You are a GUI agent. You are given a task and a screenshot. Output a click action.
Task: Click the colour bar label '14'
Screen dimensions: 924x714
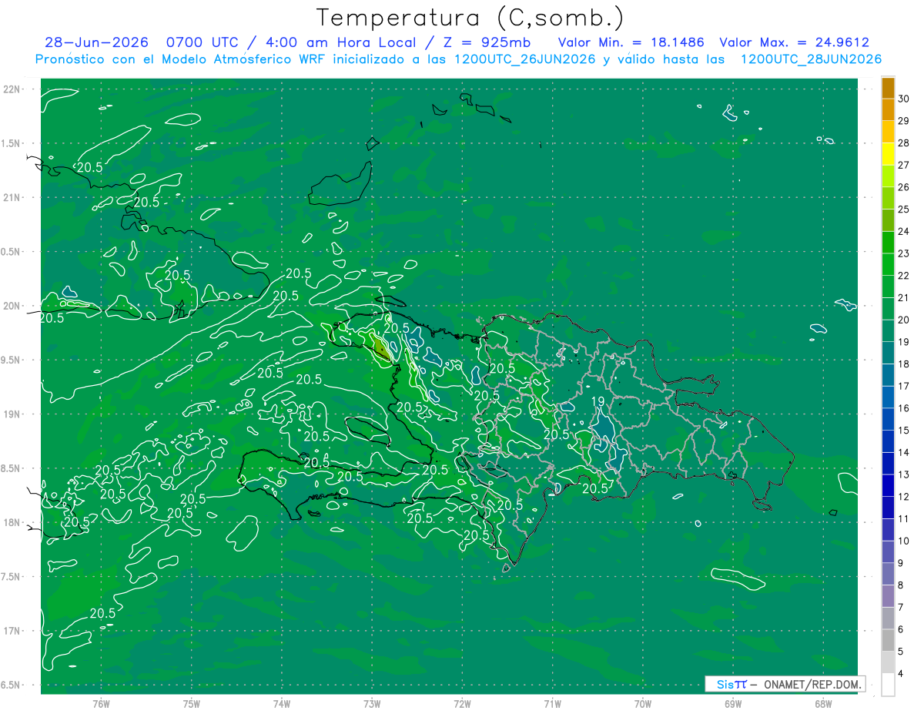904,453
